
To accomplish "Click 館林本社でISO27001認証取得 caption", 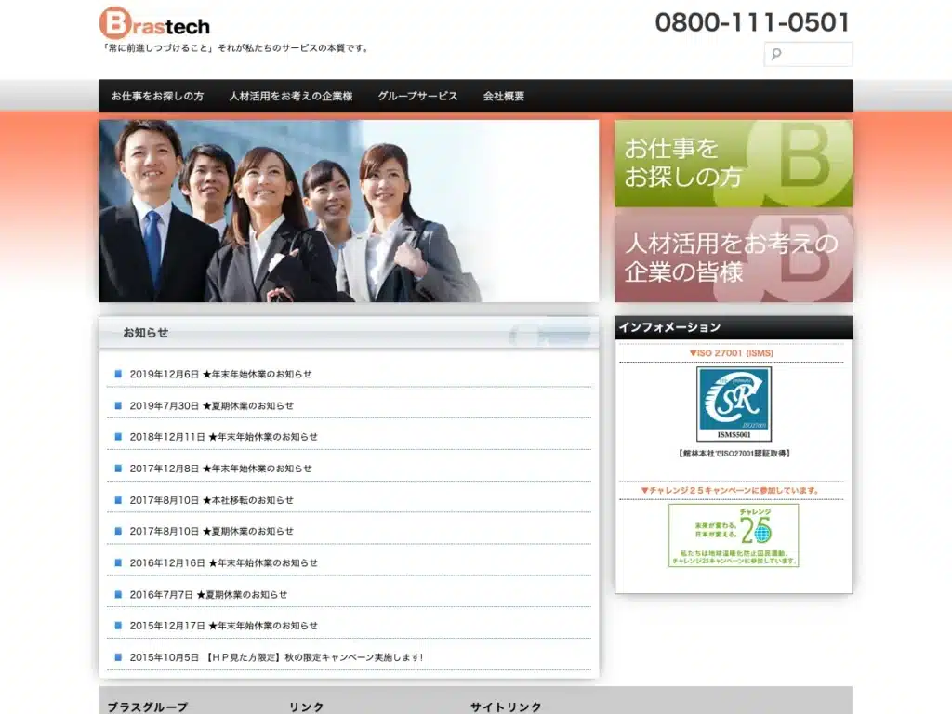I will [x=734, y=454].
